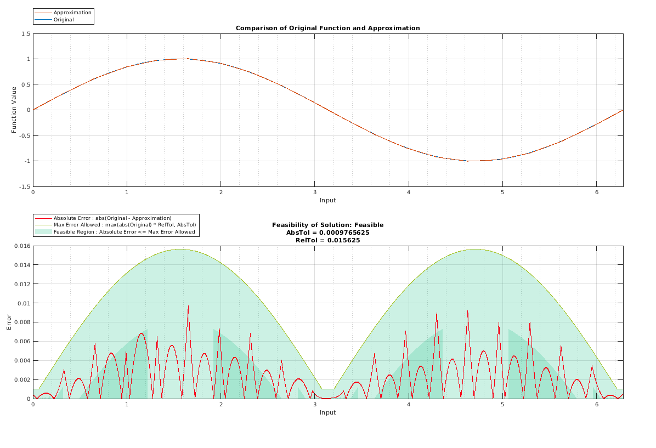This screenshot has height=448, width=656.
Task: Click the tallest red error peak near 0.01
Action: tap(188, 307)
